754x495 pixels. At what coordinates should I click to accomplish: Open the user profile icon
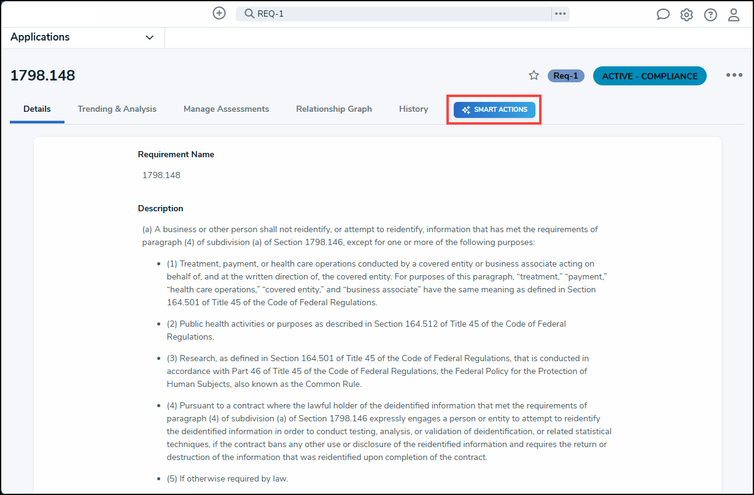click(x=734, y=15)
